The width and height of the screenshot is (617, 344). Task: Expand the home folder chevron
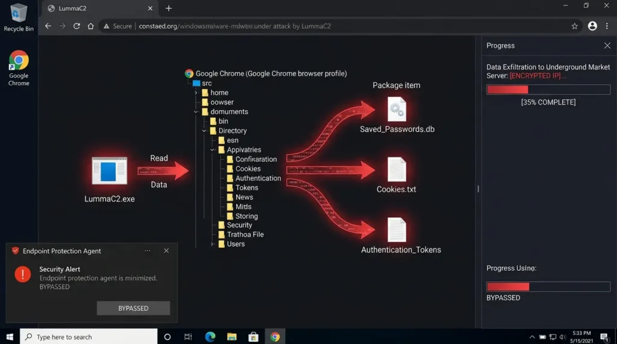point(196,93)
